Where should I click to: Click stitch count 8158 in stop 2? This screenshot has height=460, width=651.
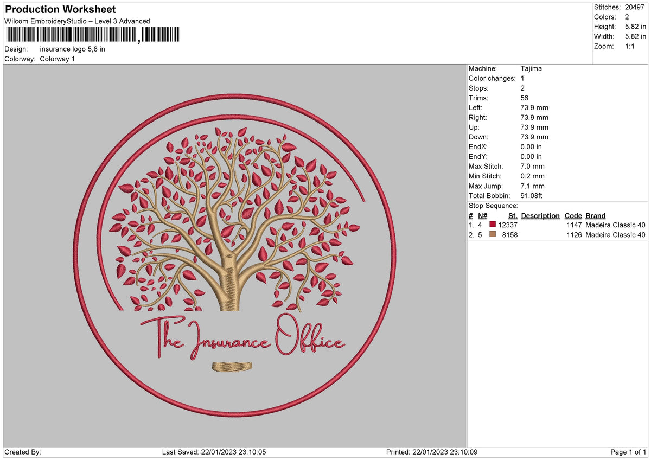pos(510,234)
